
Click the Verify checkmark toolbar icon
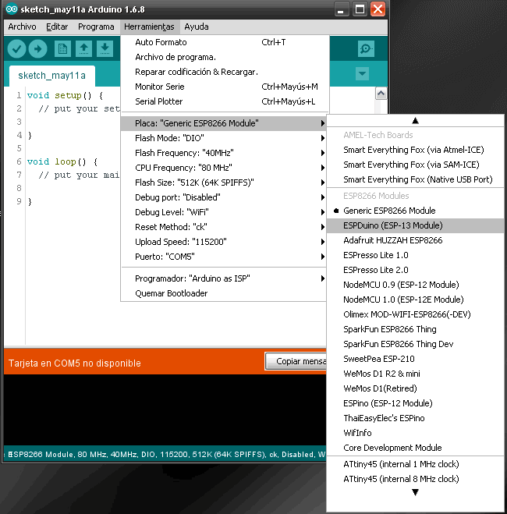point(16,49)
